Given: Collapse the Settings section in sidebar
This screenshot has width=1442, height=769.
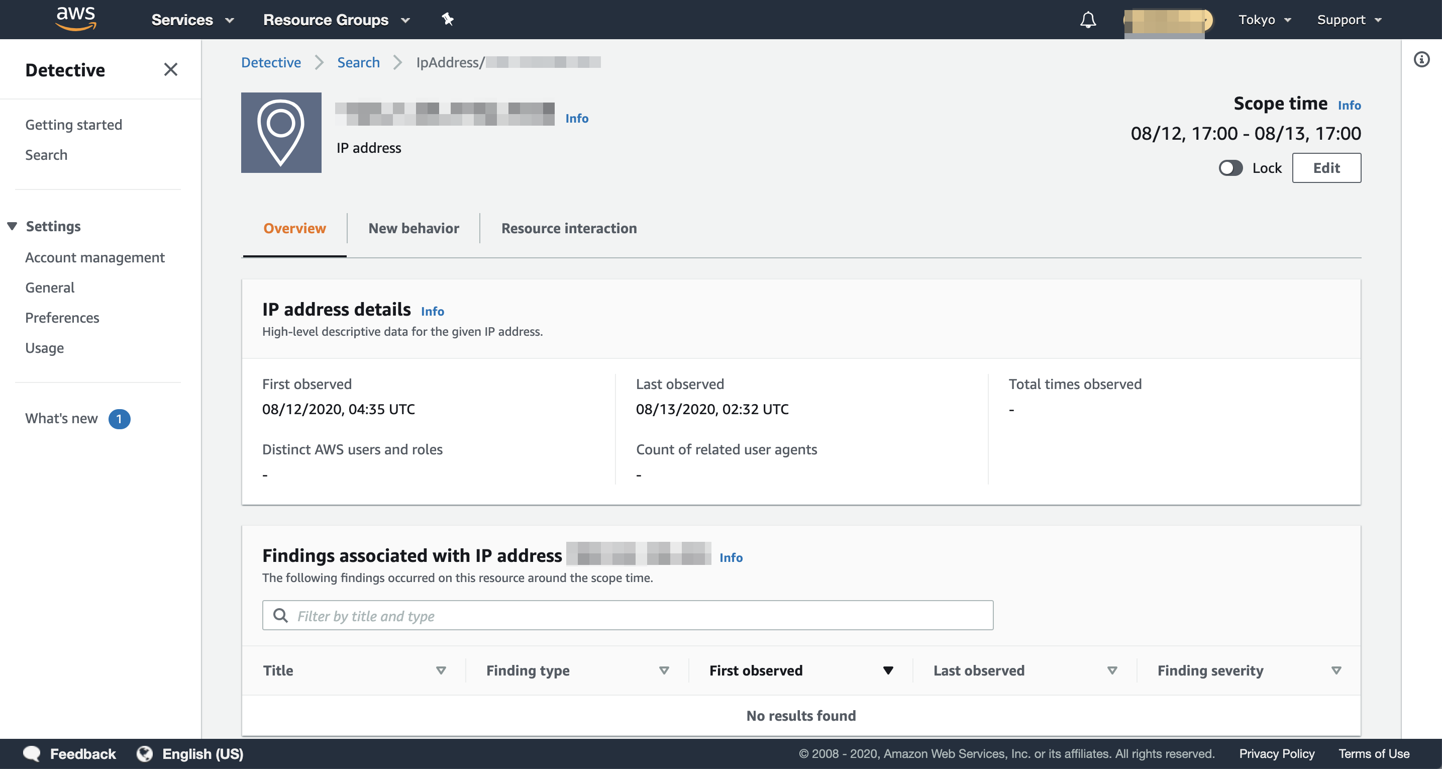Looking at the screenshot, I should click(12, 226).
